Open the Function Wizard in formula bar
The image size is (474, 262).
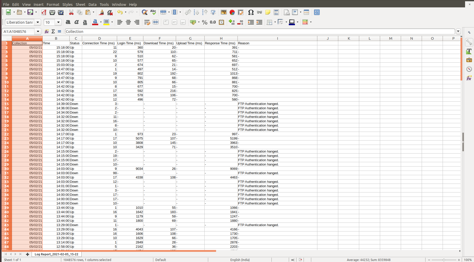(47, 31)
